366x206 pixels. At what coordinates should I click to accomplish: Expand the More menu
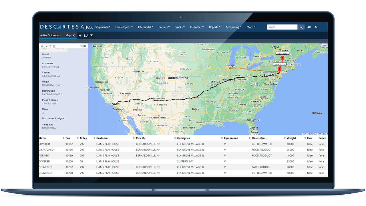[251, 27]
